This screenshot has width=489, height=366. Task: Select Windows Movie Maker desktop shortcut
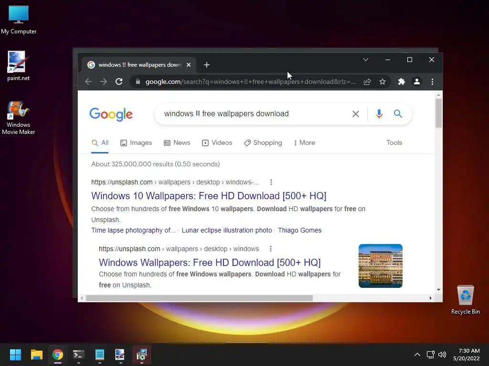point(19,118)
